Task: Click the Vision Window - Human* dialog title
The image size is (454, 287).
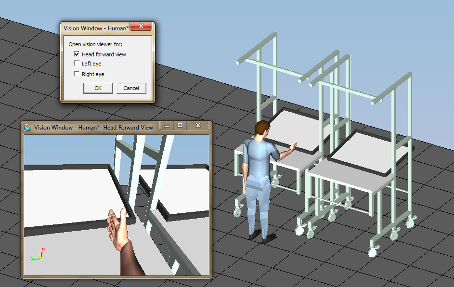Action: coord(95,28)
